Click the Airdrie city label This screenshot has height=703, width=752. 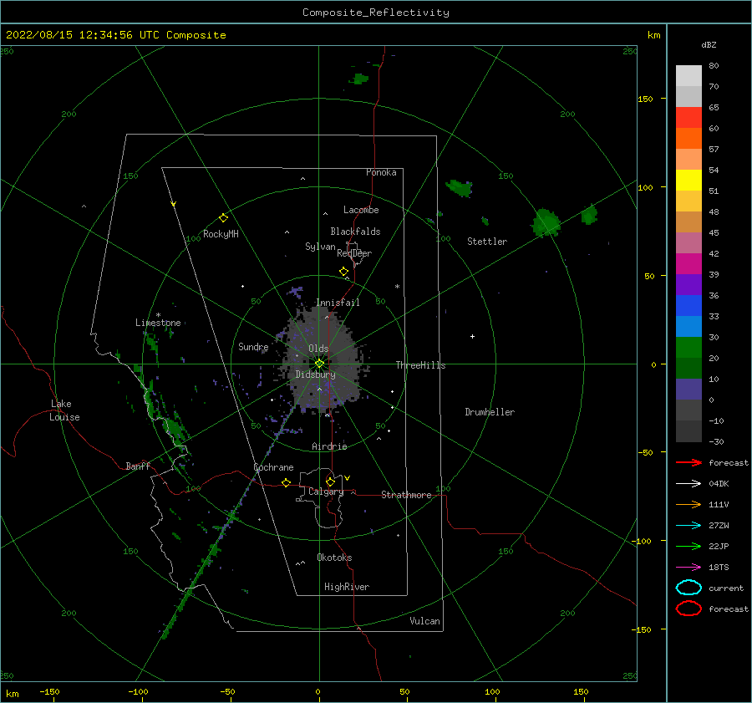click(329, 446)
